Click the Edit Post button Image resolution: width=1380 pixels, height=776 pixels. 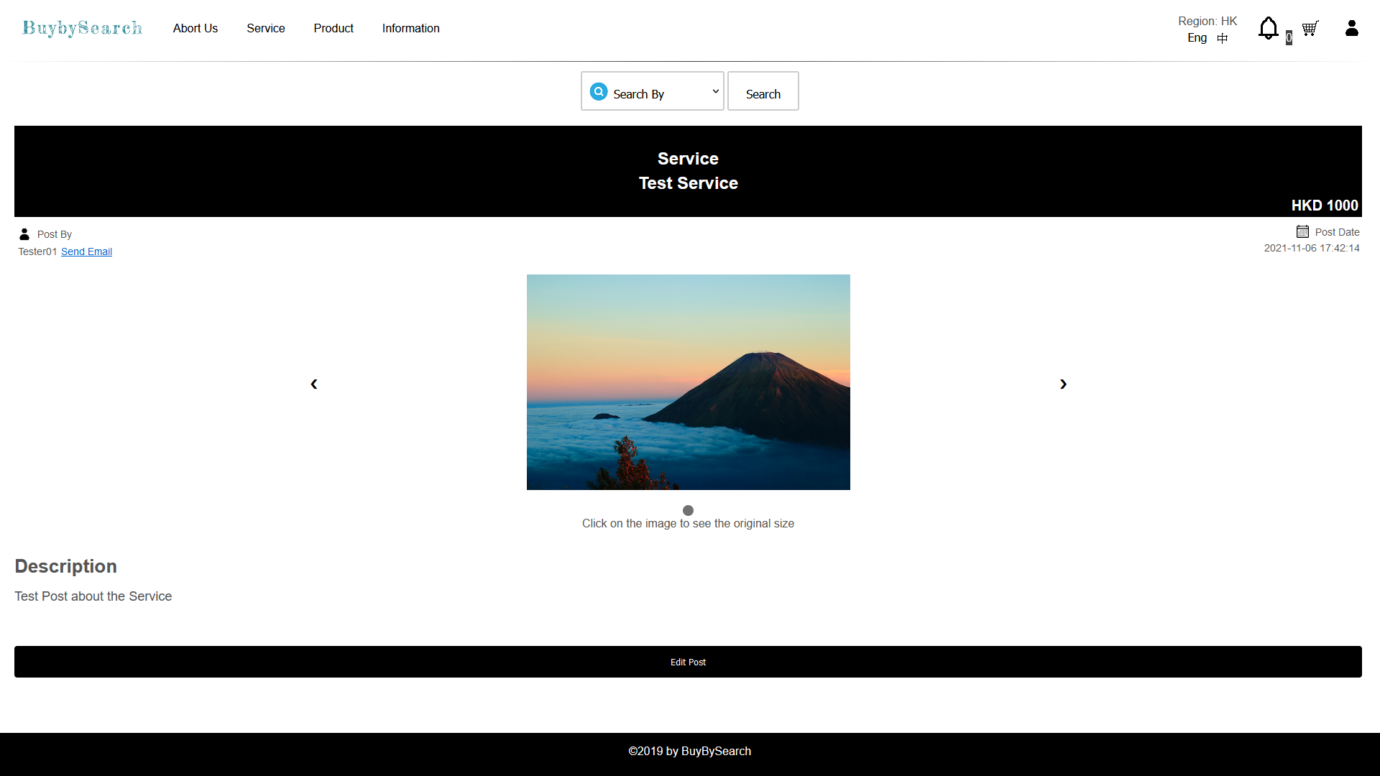[688, 662]
